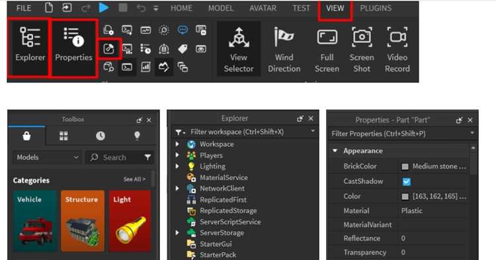
Task: Enter Full Screen mode
Action: pyautogui.click(x=327, y=49)
